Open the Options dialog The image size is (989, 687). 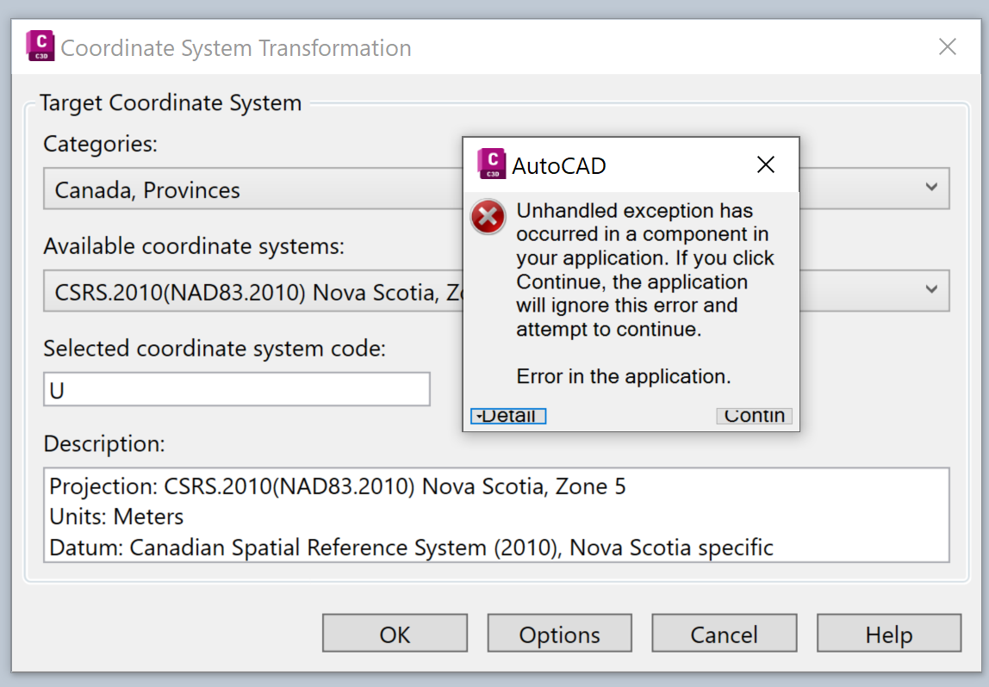[x=559, y=634]
